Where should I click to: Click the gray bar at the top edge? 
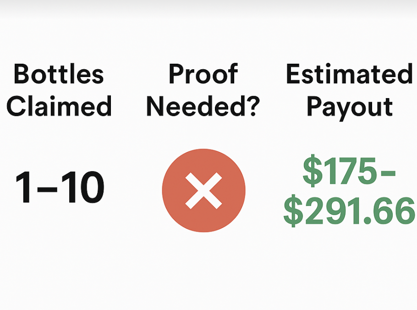click(208, 4)
